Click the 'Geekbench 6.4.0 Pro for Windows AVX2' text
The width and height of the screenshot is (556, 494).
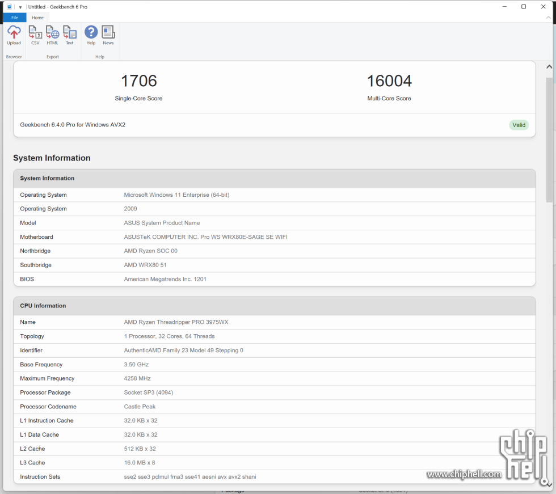click(73, 125)
